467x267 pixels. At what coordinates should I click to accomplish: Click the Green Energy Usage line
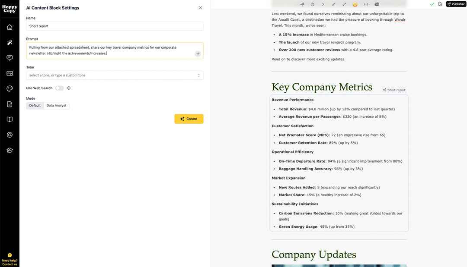317,226
